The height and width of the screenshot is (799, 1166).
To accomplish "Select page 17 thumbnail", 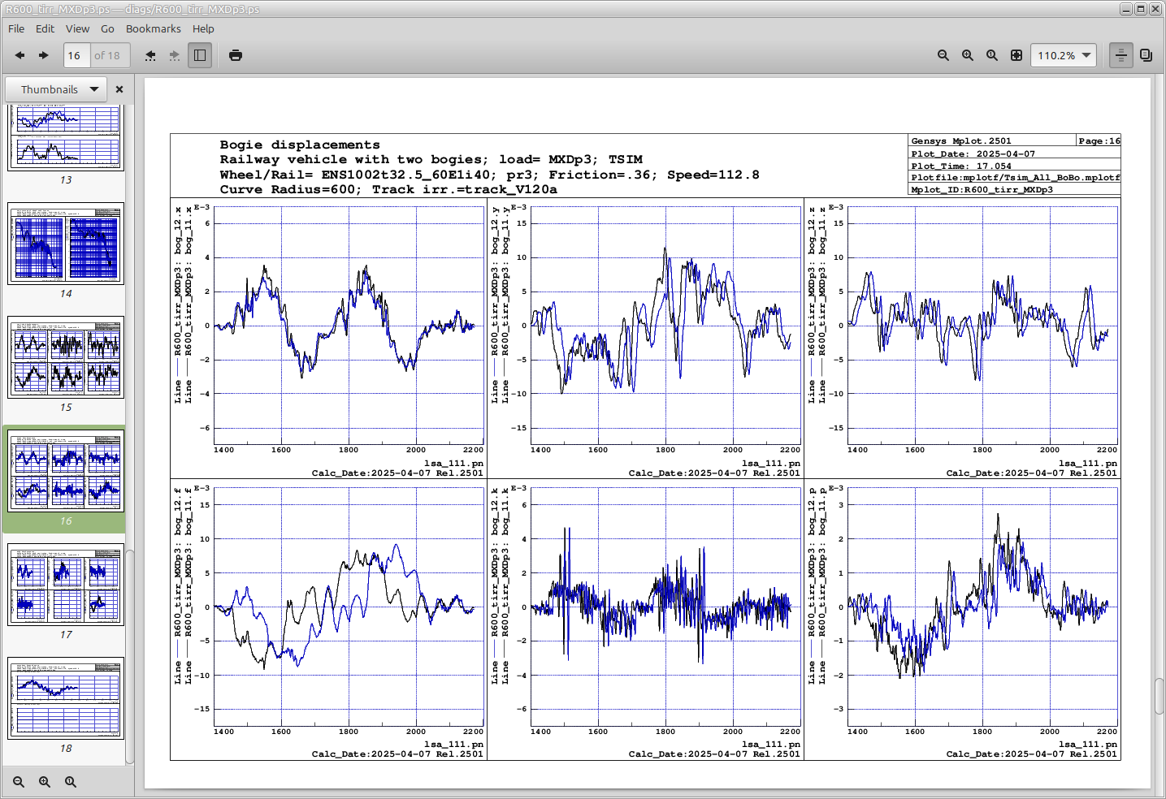I will click(66, 585).
